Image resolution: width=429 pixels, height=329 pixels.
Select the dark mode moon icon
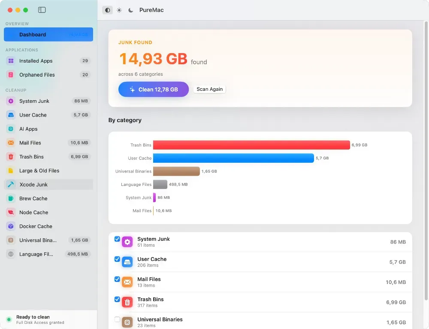tap(131, 10)
